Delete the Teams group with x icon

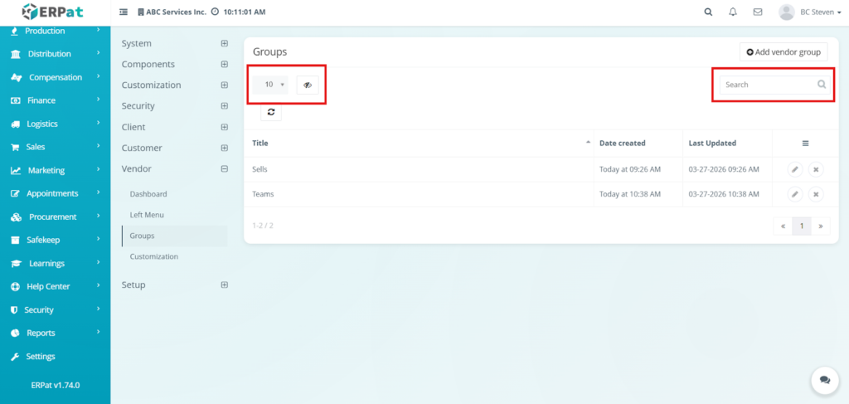click(816, 194)
